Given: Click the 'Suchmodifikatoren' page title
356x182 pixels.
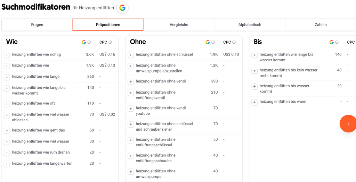Looking at the screenshot, I should [36, 7].
